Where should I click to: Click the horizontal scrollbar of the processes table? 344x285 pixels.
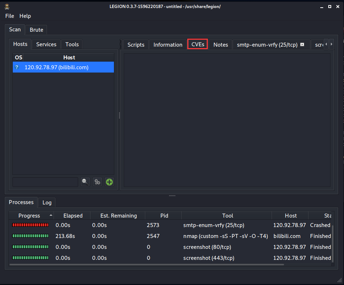147,265
